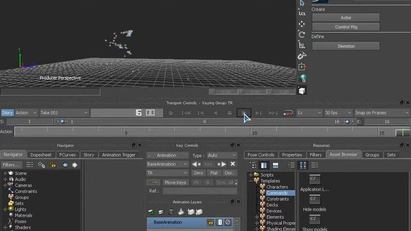
Task: Click the Record button in transport
Action: [171, 113]
